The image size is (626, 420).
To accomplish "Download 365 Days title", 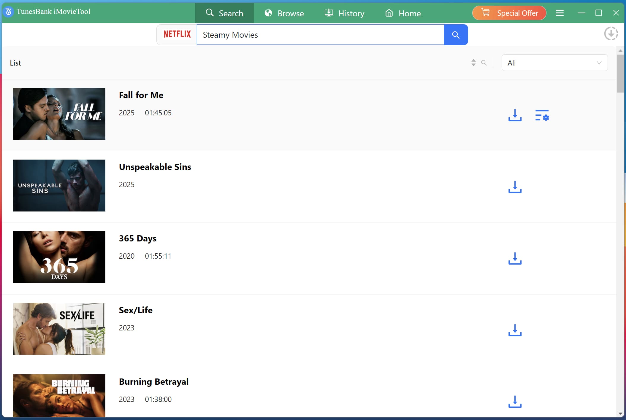I will pos(515,258).
